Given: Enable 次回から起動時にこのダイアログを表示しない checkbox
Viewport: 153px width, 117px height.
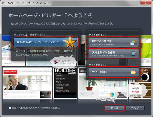Looking at the screenshot, I should coord(10,108).
